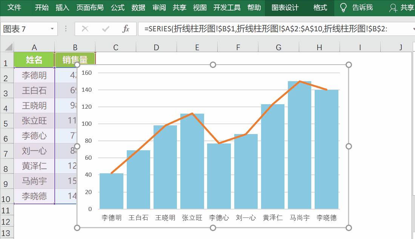Expand the Name Box dropdown arrow
The height and width of the screenshot is (239, 415).
pos(52,29)
